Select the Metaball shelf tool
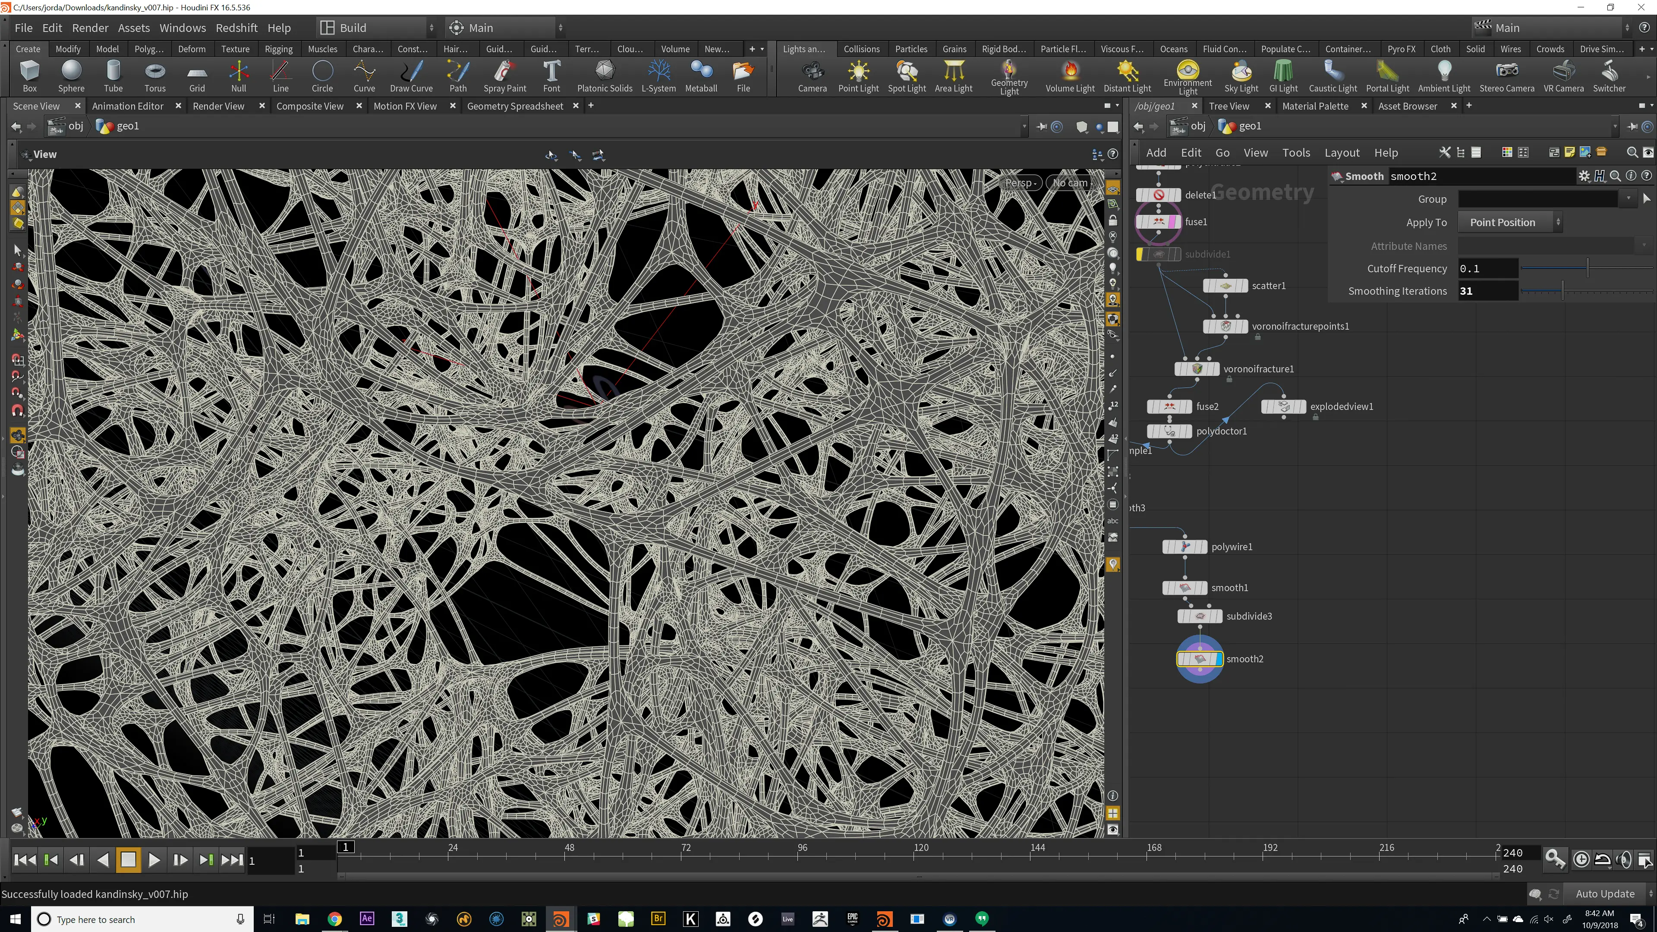Viewport: 1657px width, 932px height. pyautogui.click(x=701, y=76)
